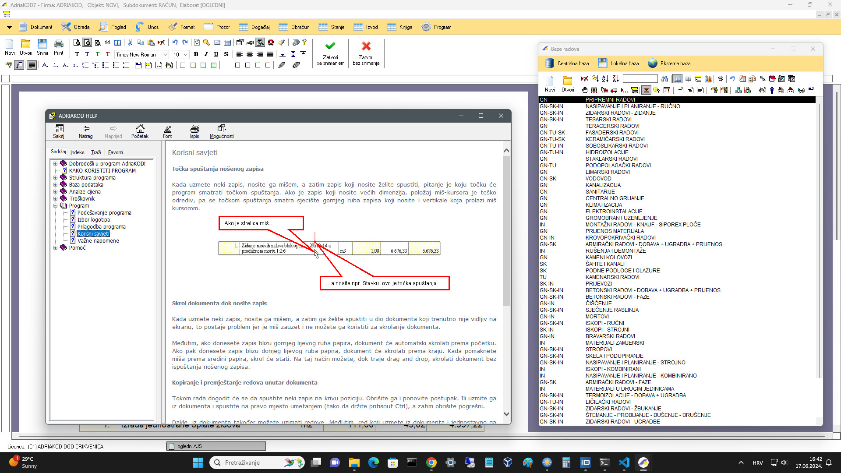Image resolution: width=841 pixels, height=473 pixels.
Task: Click the cut scissors icon in main toolbar
Action: [130, 42]
